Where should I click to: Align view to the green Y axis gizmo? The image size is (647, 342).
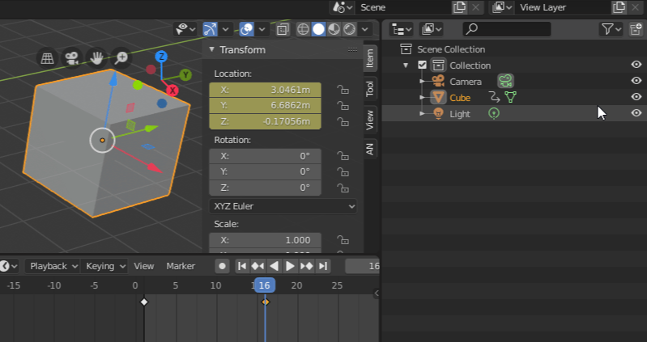click(x=185, y=75)
